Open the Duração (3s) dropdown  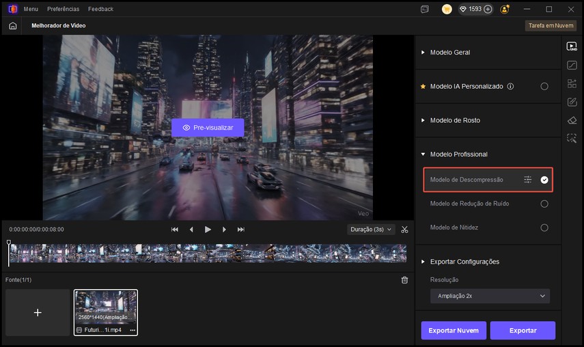(371, 230)
